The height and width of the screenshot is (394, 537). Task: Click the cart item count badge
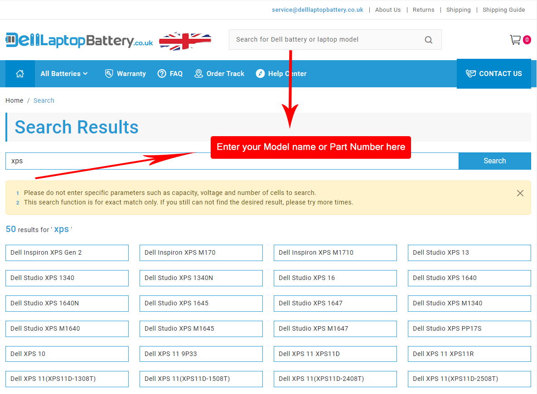527,40
